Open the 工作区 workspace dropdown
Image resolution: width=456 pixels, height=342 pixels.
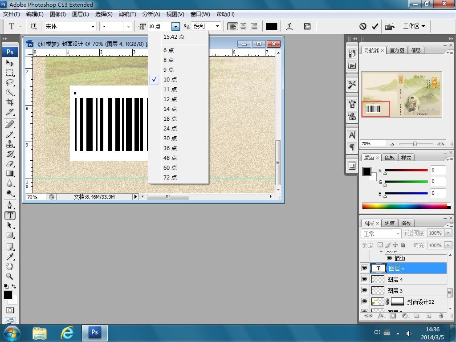[414, 26]
